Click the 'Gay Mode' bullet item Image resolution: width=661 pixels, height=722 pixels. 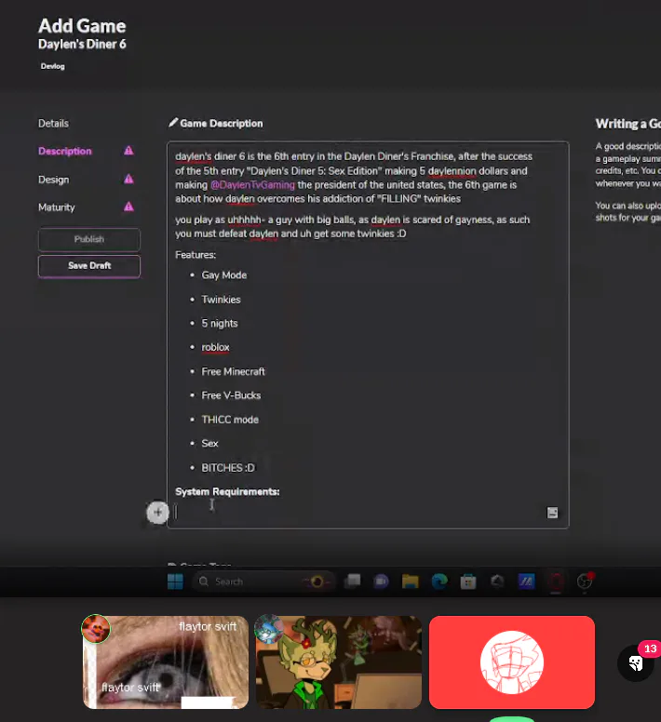coord(223,275)
